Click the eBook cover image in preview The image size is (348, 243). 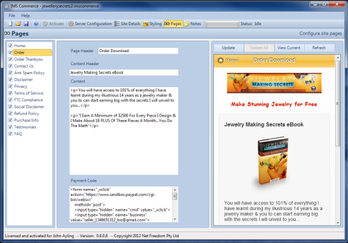click(273, 160)
